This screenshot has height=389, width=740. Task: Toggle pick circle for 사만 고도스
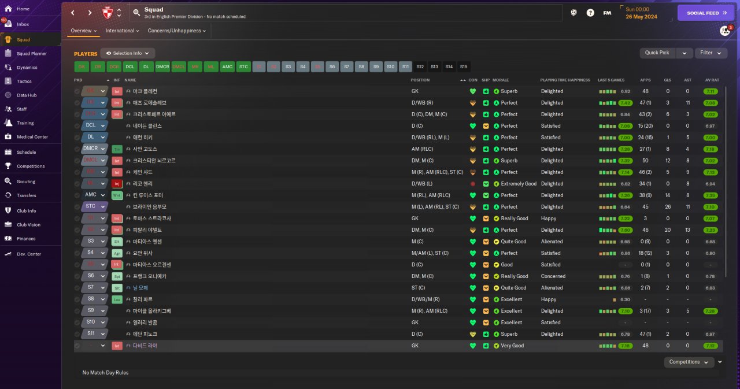[77, 149]
